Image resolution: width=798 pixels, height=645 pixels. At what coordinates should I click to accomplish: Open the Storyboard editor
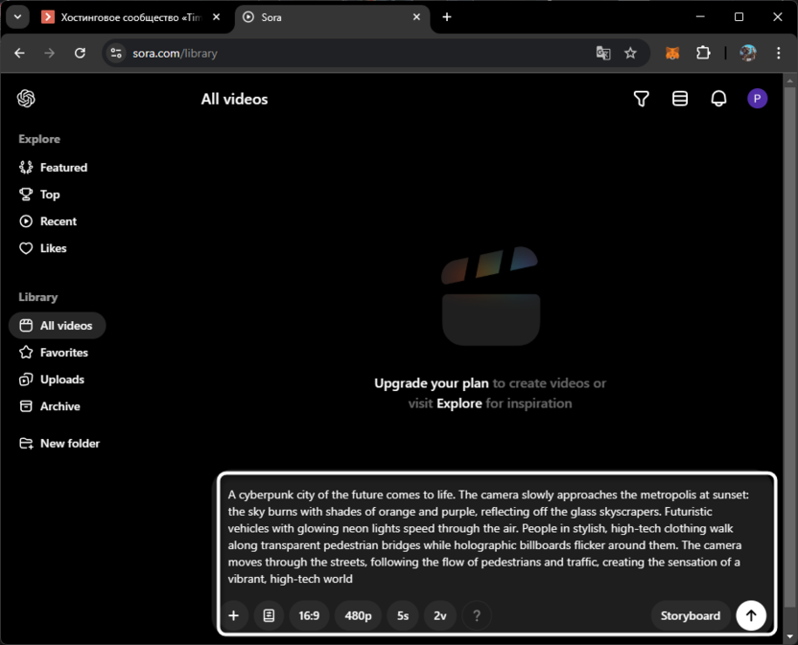tap(691, 616)
